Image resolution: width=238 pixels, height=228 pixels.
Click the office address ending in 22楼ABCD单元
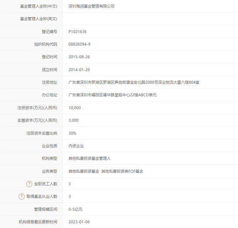pos(113,95)
